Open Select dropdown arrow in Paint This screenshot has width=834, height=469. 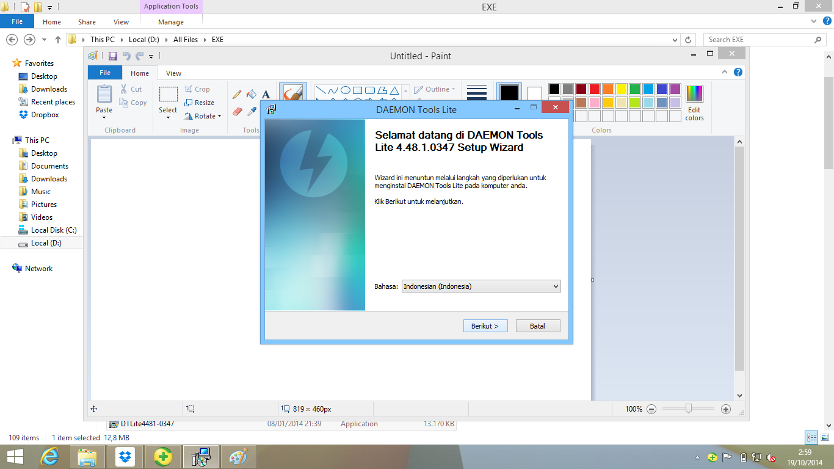pos(169,117)
